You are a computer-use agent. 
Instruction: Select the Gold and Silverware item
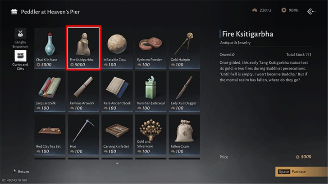tap(150, 135)
